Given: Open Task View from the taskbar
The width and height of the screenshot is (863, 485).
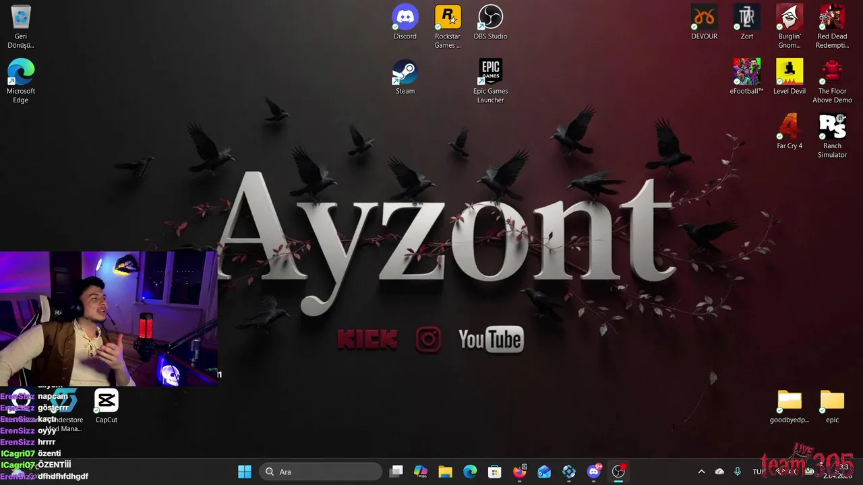Looking at the screenshot, I should 396,472.
